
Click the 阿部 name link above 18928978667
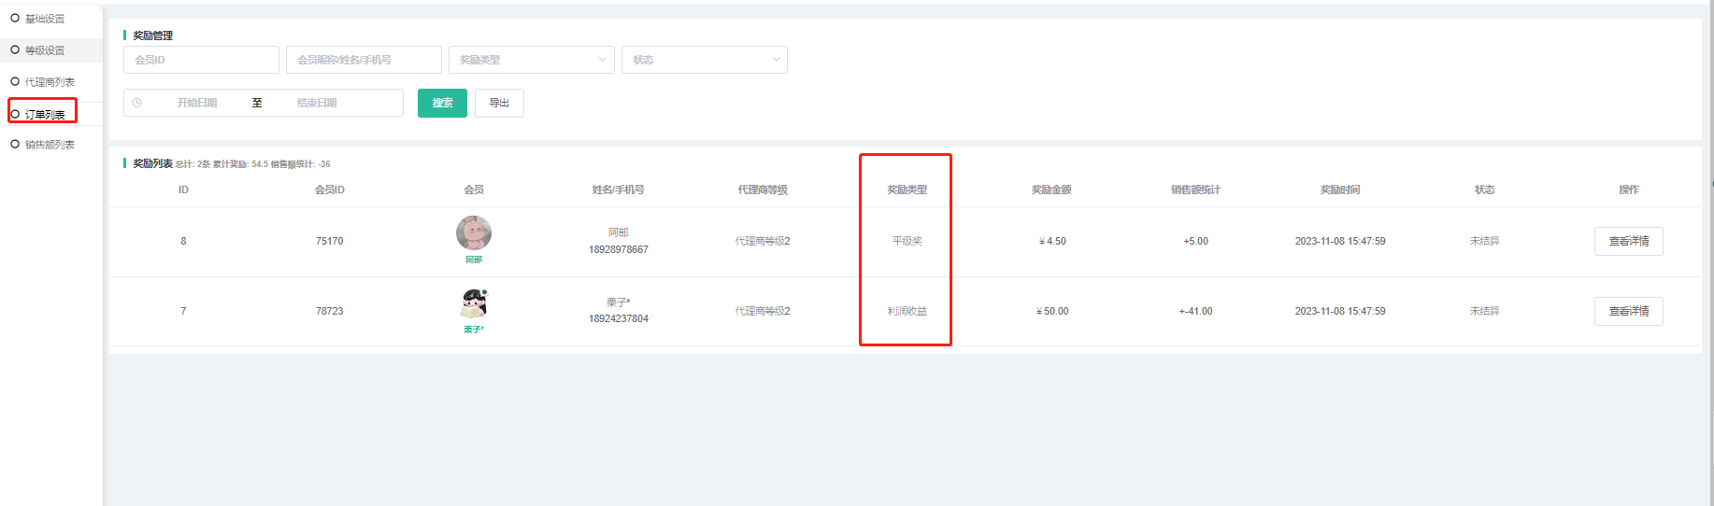click(x=619, y=232)
